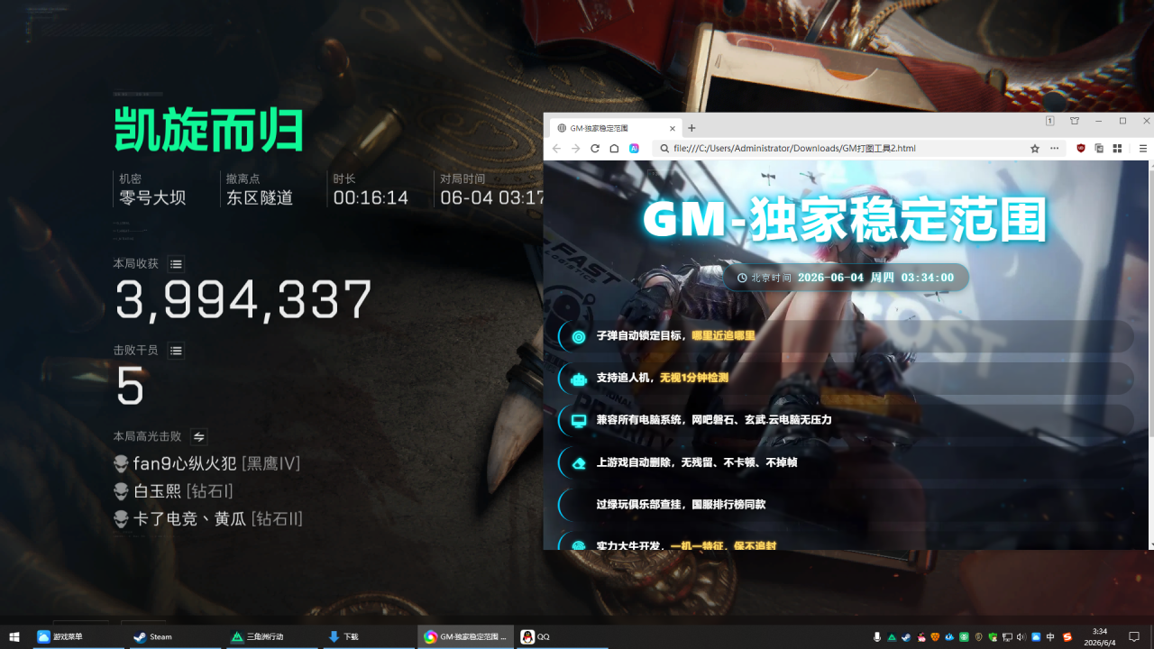The height and width of the screenshot is (649, 1154).
Task: Toggle the 本局高光击败 swap icon
Action: coord(199,436)
